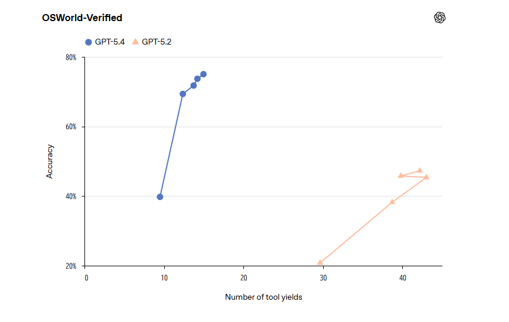The width and height of the screenshot is (509, 322).
Task: Click the 30 x-axis tick label
Action: pos(323,277)
